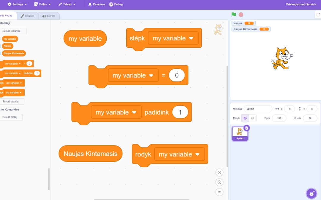Click the palette vertical scrollbar
This screenshot has width=321, height=200.
point(49,179)
